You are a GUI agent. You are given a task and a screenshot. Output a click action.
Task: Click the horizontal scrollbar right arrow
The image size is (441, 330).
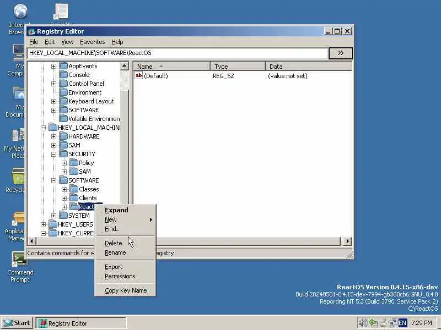(x=348, y=241)
